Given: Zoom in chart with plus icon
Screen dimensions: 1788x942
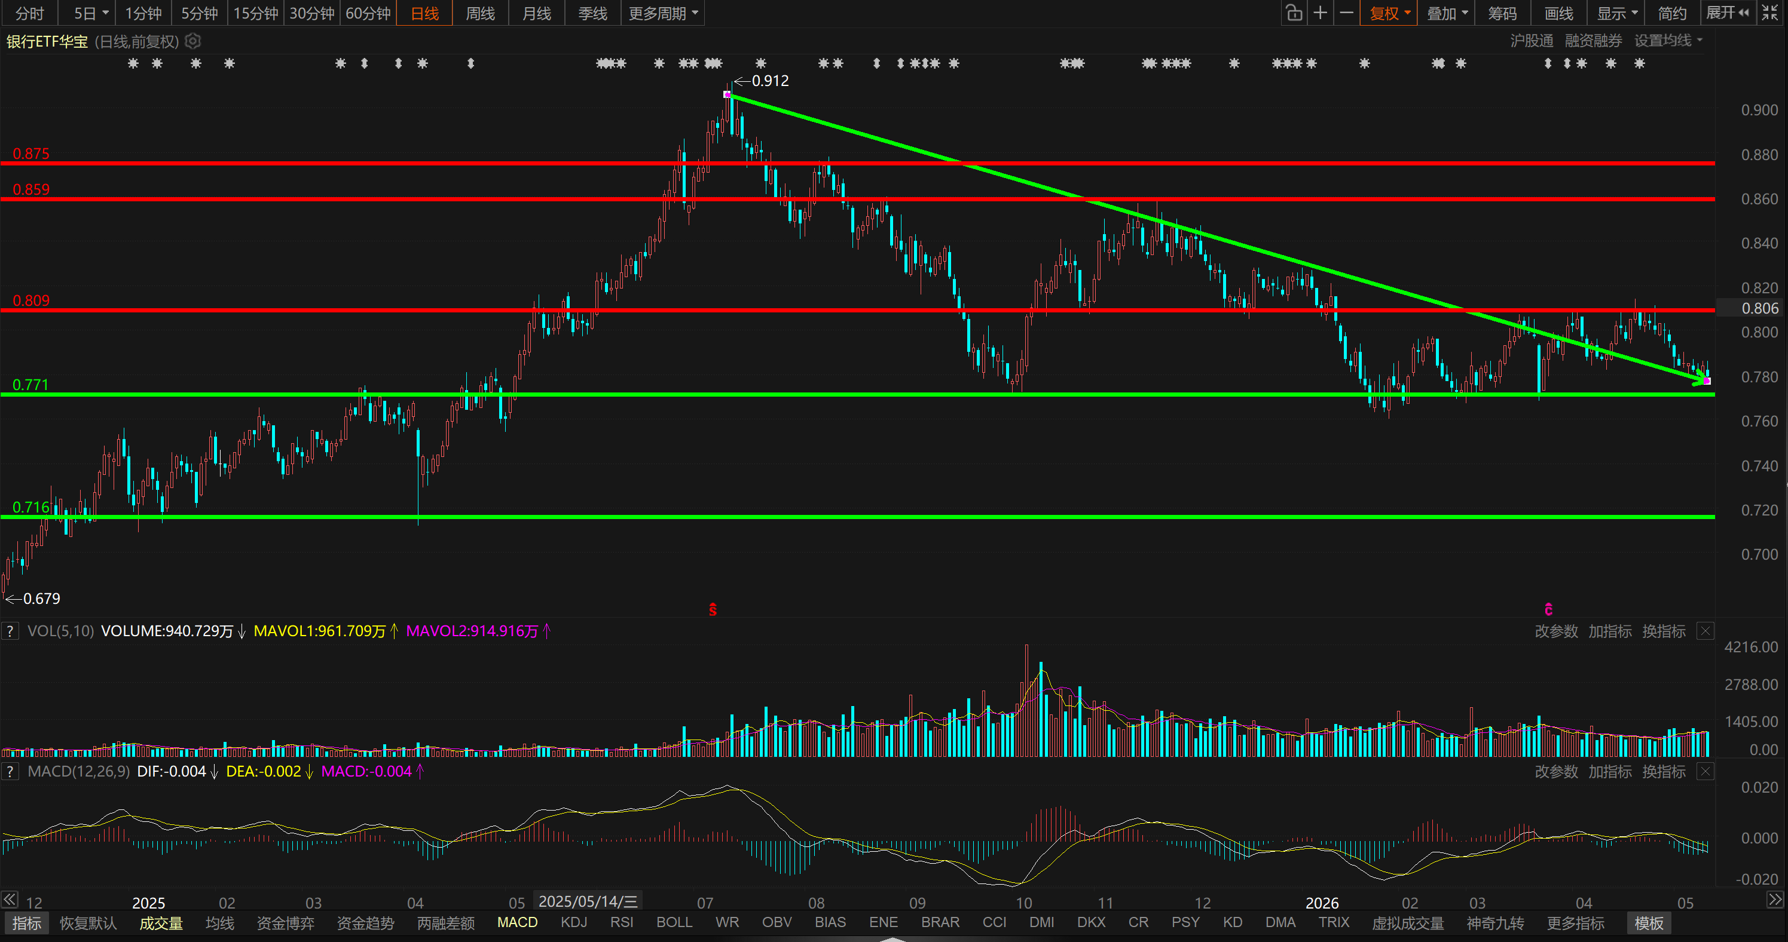Looking at the screenshot, I should [x=1320, y=13].
